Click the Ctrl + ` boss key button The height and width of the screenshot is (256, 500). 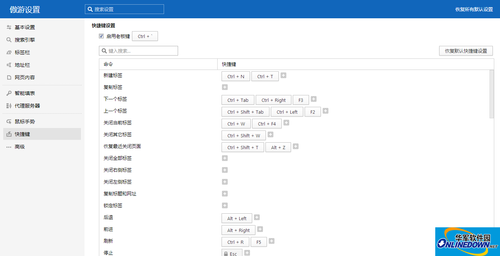[145, 36]
